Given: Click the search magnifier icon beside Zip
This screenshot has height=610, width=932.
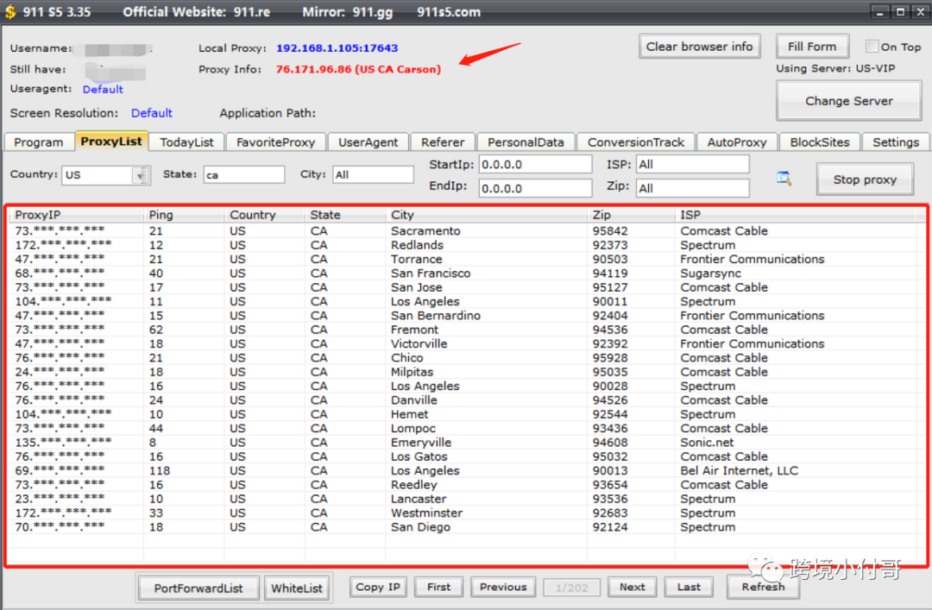Looking at the screenshot, I should click(x=784, y=179).
